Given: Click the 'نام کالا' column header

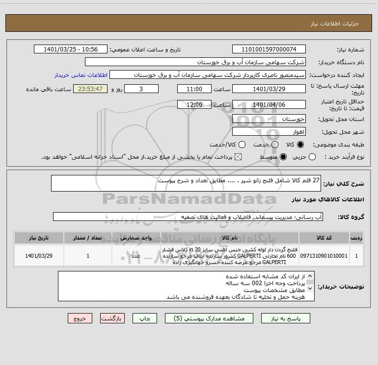Looking at the screenshot, I should point(230,238).
